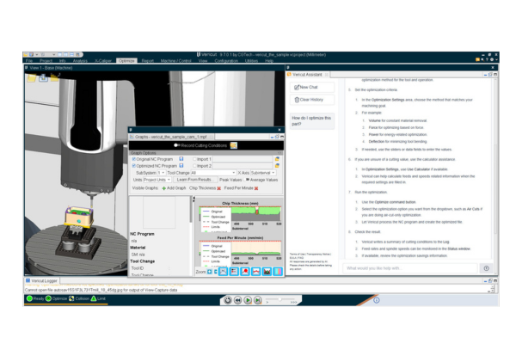Collapse the Graph Options section

[279, 153]
